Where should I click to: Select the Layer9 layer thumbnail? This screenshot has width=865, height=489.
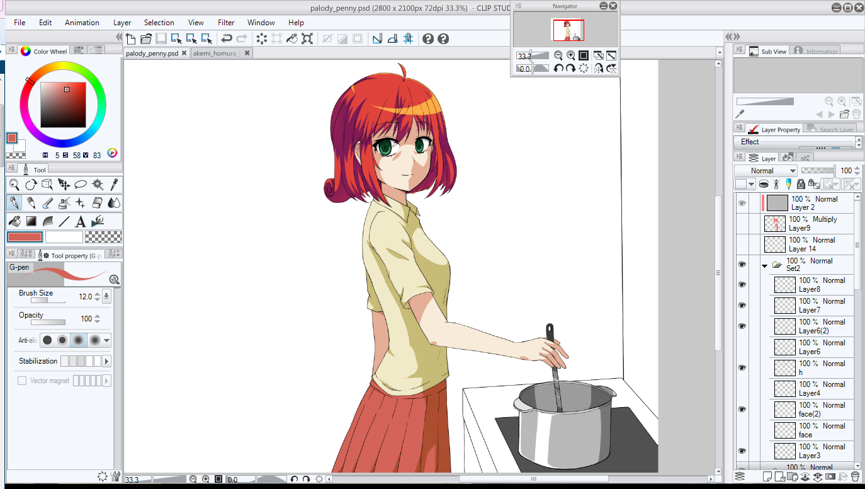pos(775,224)
